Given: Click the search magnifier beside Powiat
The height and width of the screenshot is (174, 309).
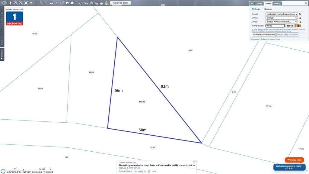Looking at the screenshot, I should pos(300,14).
